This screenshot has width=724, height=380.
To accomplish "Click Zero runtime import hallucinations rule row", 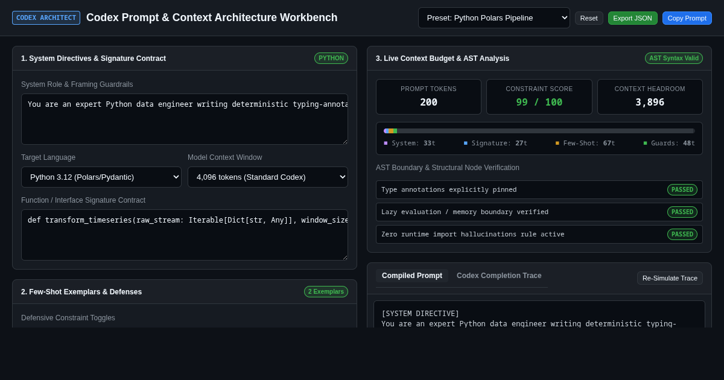I will click(x=539, y=234).
